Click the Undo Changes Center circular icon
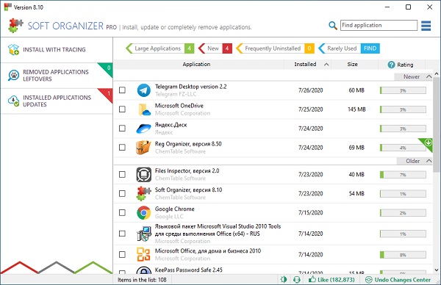The width and height of the screenshot is (441, 285). (368, 280)
